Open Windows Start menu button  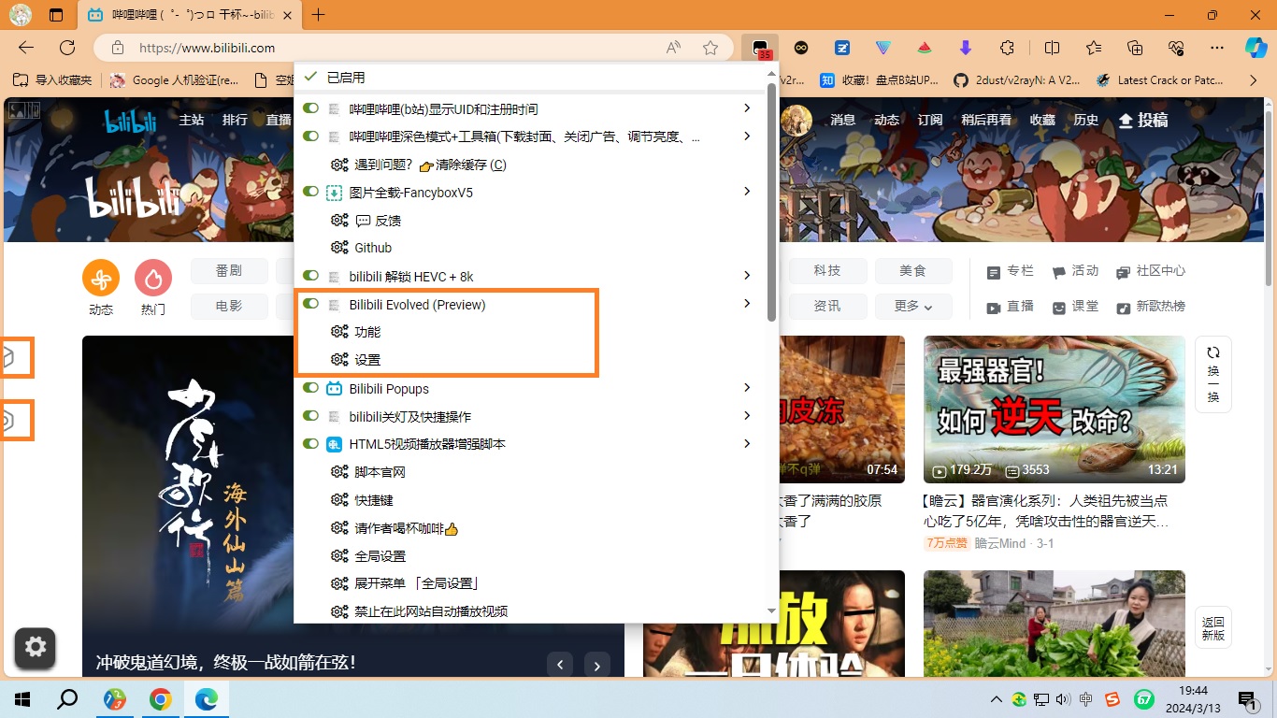coord(22,698)
